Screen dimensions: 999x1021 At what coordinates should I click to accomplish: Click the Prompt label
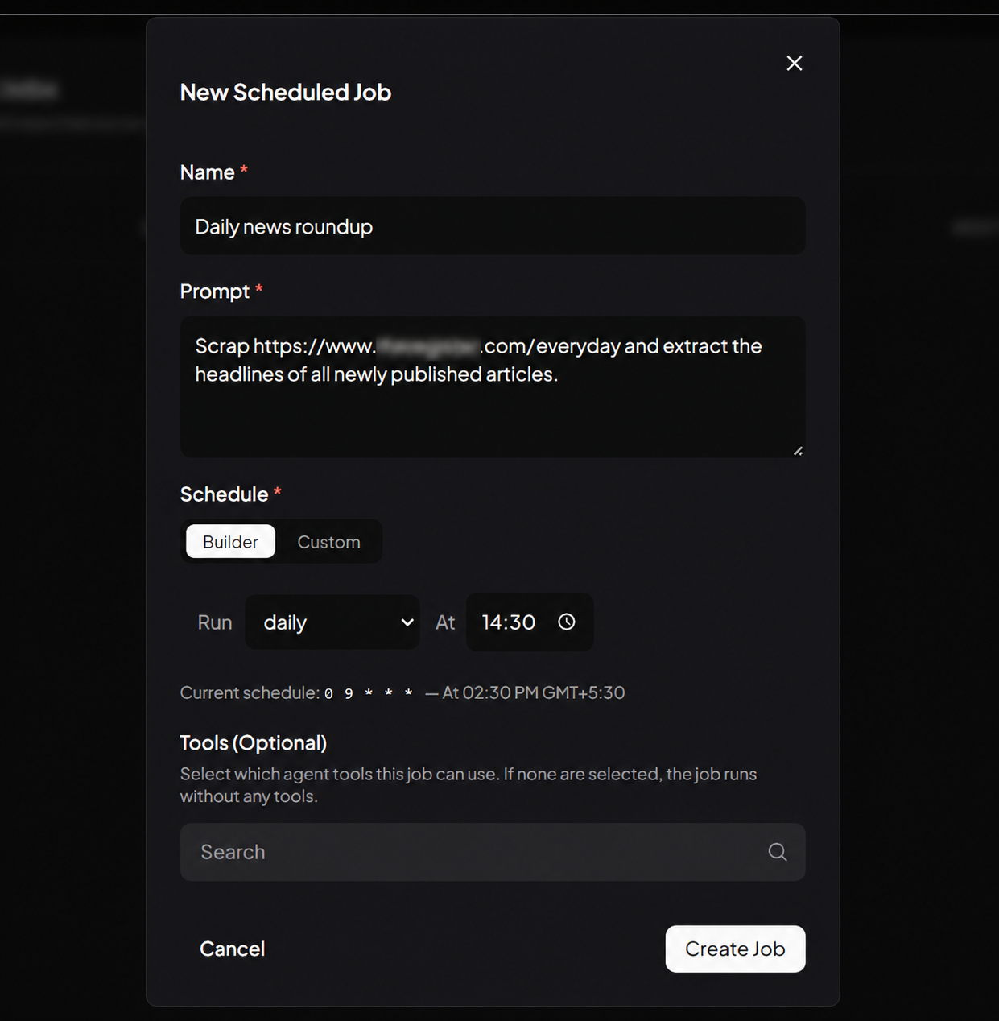coord(215,291)
